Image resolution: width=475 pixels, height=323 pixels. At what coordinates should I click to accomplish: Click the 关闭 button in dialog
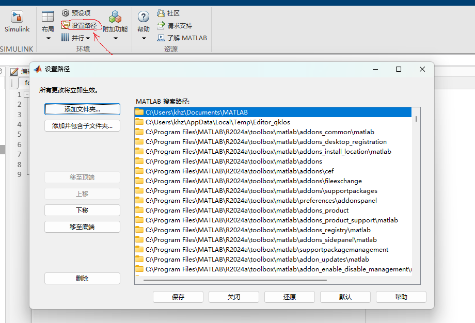click(x=234, y=297)
